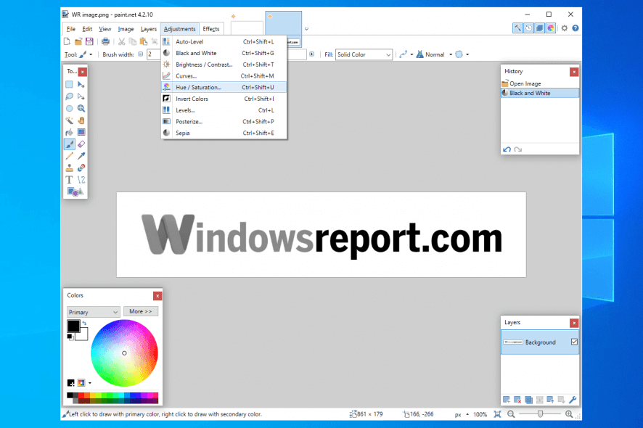The image size is (643, 428).
Task: Select the Zoom tool in Tools panel
Action: click(x=81, y=108)
